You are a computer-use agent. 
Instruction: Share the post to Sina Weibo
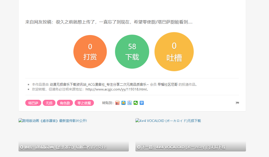(x=117, y=103)
